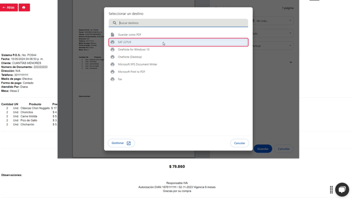Click printer icon beside Microsoft Print to PDF
Screen dimensions: 352x200
(113, 72)
